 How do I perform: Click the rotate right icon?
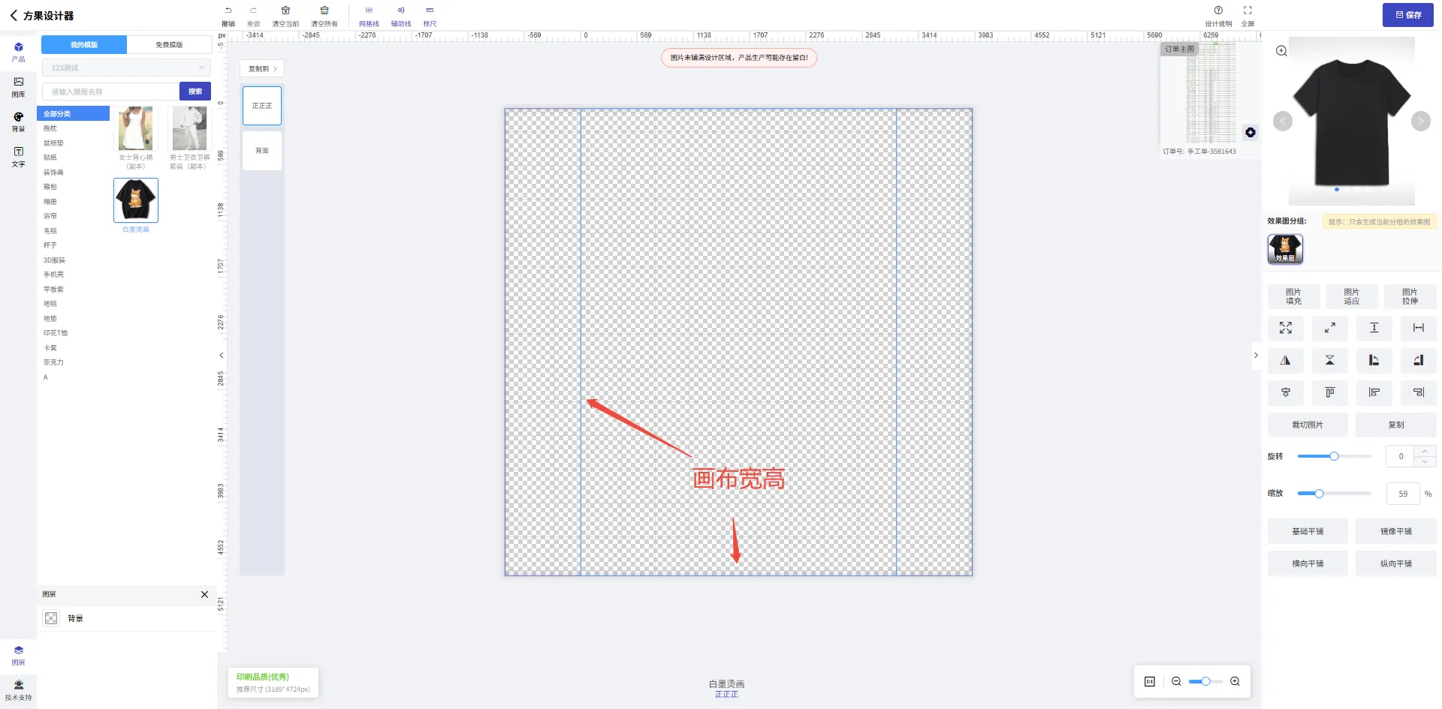(1419, 360)
